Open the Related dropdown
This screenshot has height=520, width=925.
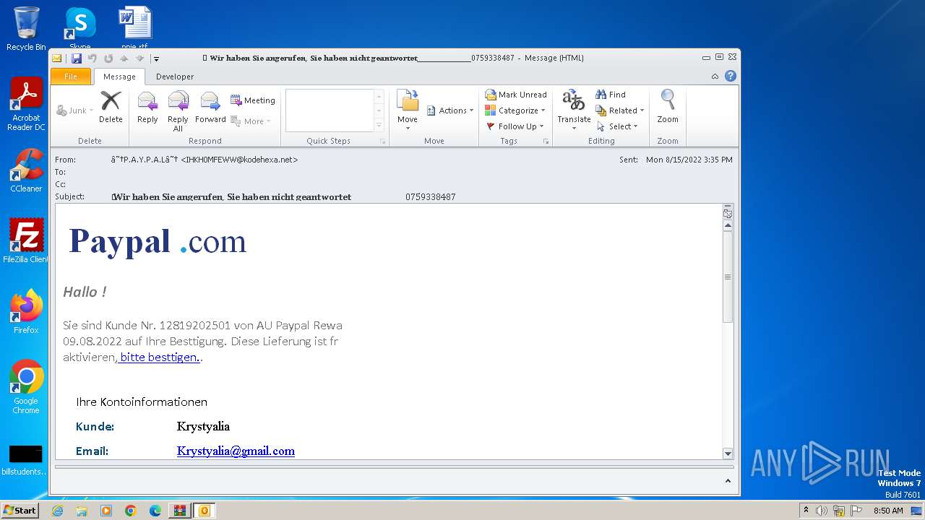(620, 110)
